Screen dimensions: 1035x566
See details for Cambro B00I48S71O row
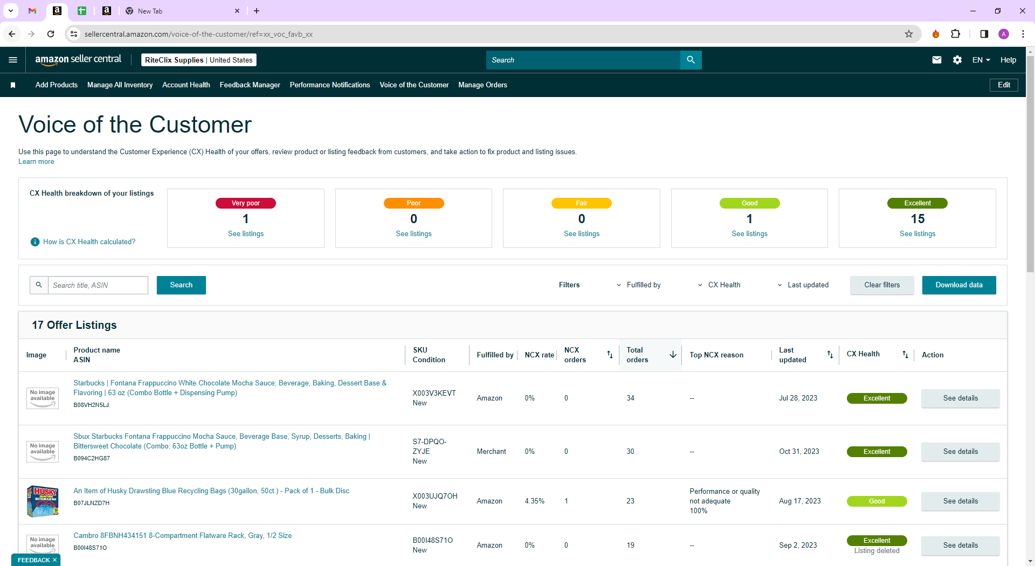coord(960,546)
